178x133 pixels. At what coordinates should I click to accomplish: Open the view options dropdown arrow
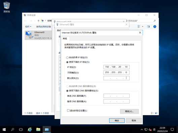tap(143, 26)
